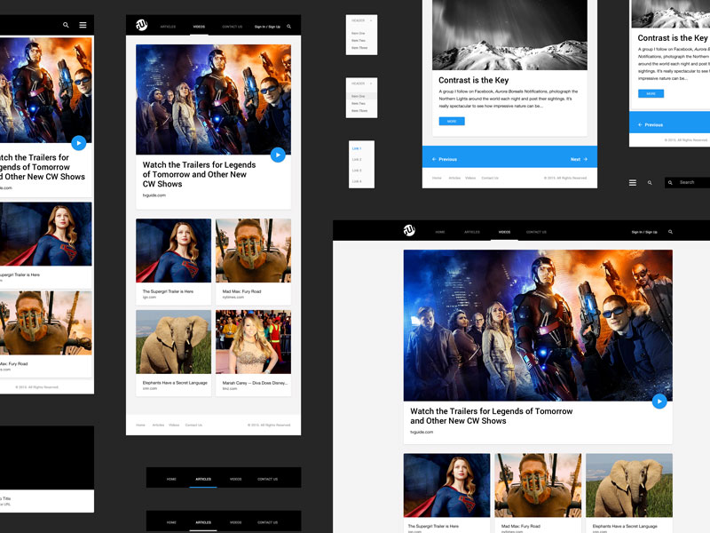Click the search icon in the desktop header
710x533 pixels.
coord(670,232)
